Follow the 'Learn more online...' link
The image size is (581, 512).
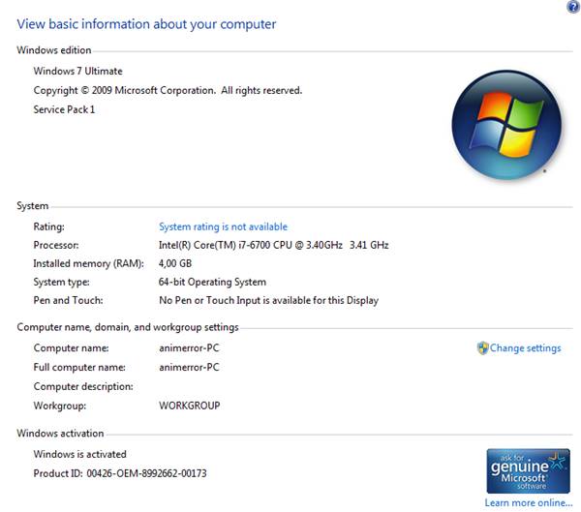coord(529,502)
